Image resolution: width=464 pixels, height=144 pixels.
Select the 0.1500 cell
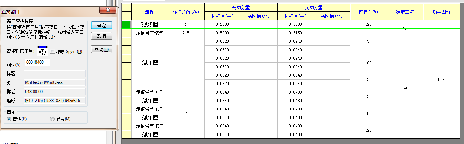click(296, 24)
